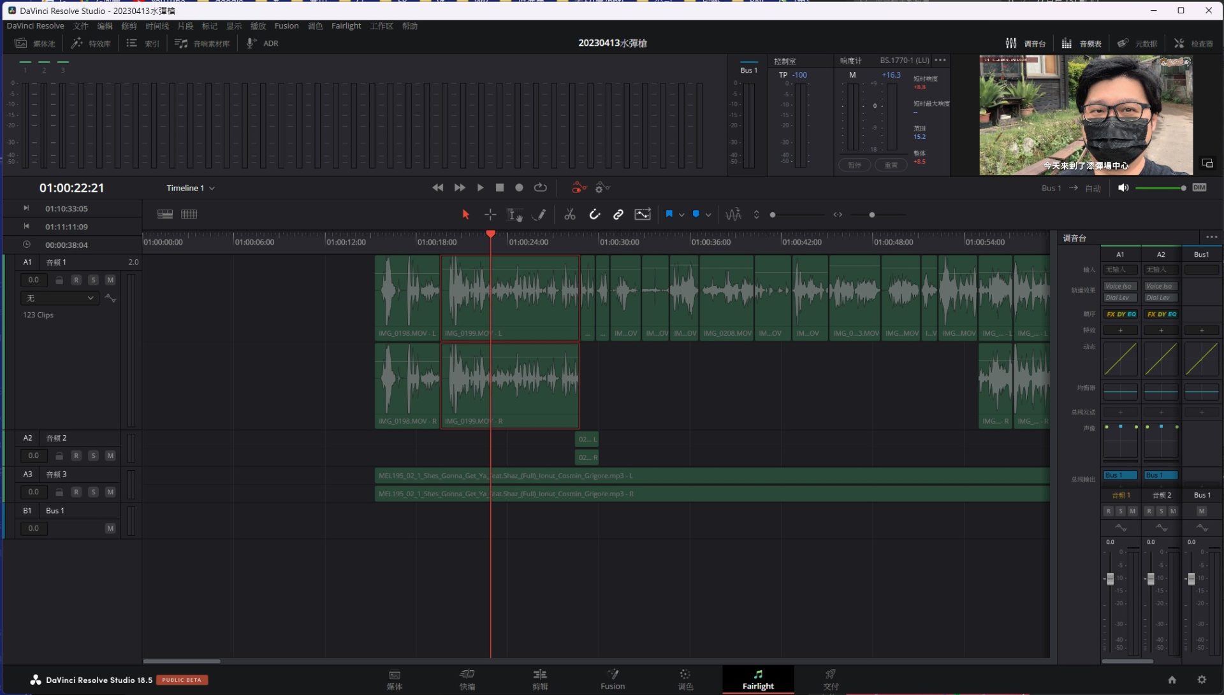The width and height of the screenshot is (1224, 695).
Task: Toggle the Mixer panel
Action: (x=1026, y=43)
